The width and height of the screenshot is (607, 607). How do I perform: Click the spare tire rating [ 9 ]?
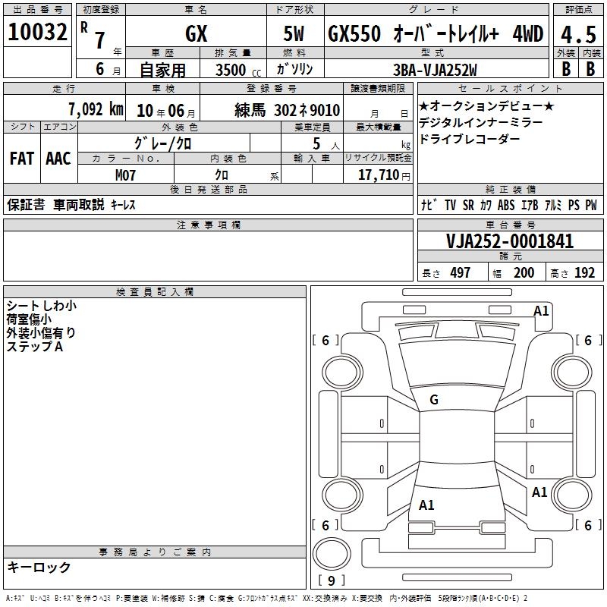point(332,580)
